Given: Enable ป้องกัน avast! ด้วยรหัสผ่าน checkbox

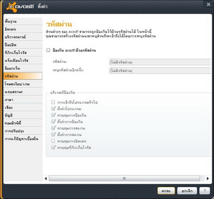Looking at the screenshot, I should 48,50.
